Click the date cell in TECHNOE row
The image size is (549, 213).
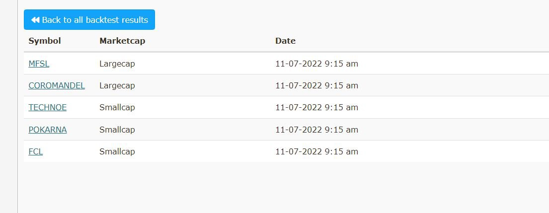click(x=316, y=107)
